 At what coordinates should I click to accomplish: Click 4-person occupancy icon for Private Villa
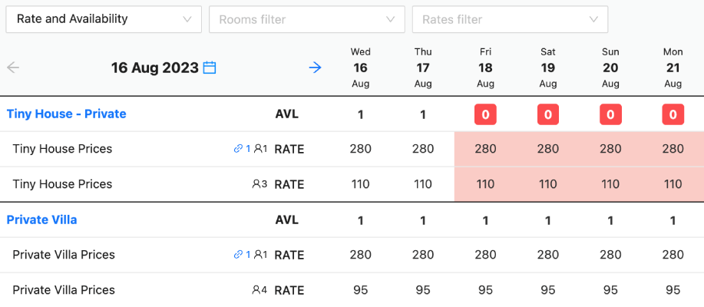click(259, 289)
